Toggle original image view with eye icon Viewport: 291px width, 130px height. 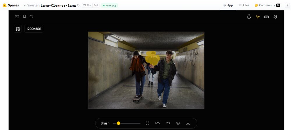coord(178,123)
